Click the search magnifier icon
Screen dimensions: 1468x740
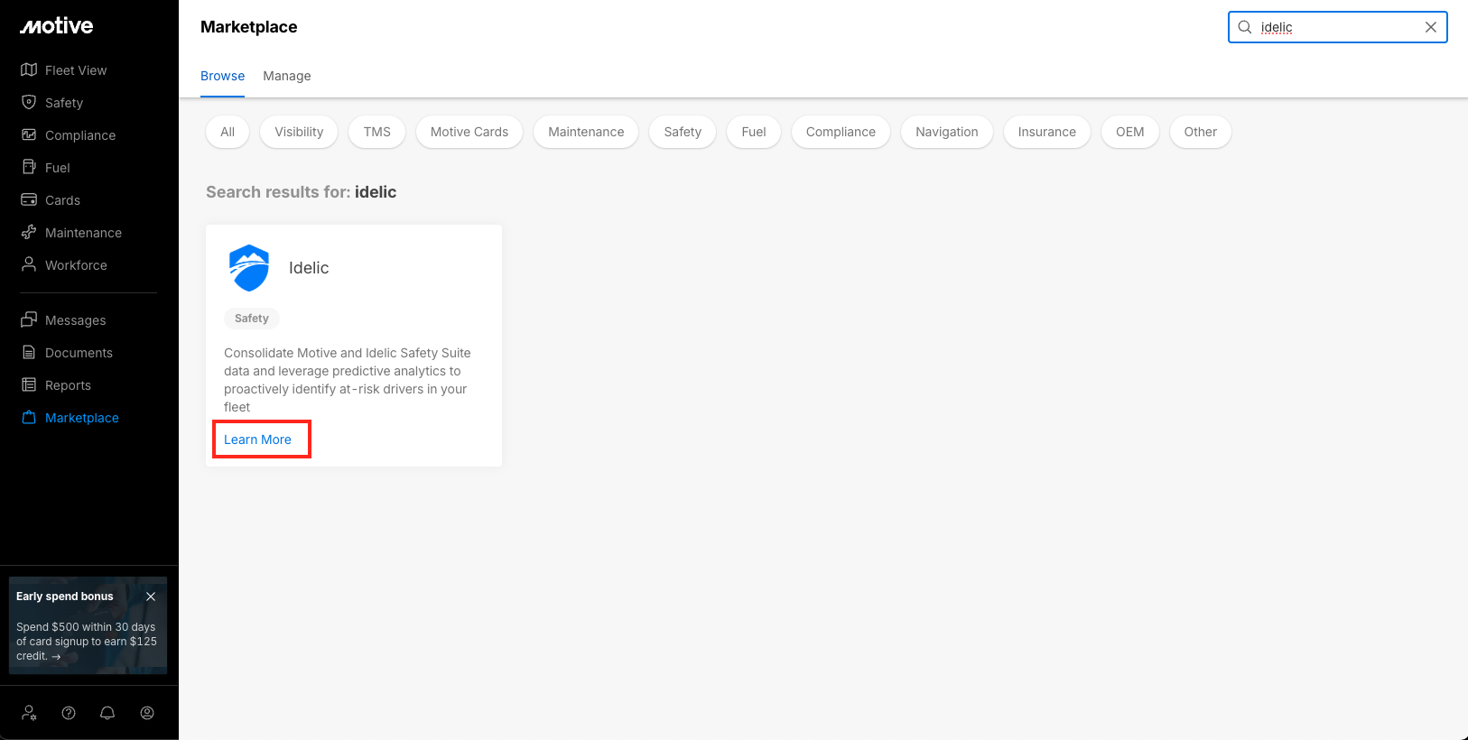1245,27
